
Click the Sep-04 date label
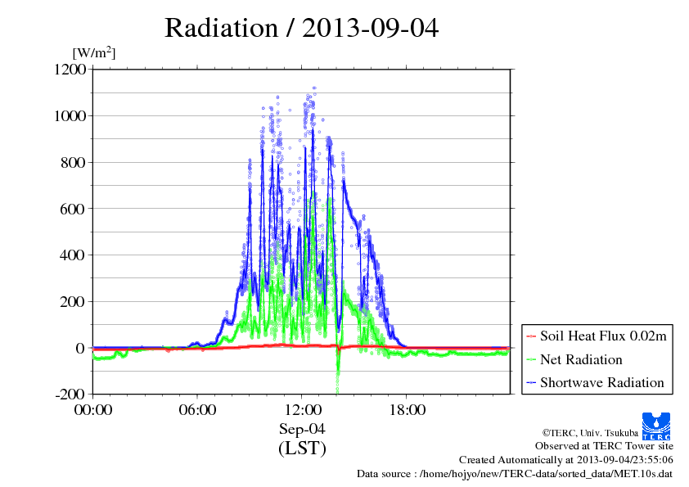(x=302, y=429)
